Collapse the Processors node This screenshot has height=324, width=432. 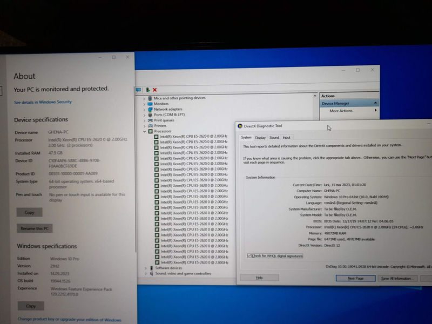coord(144,132)
